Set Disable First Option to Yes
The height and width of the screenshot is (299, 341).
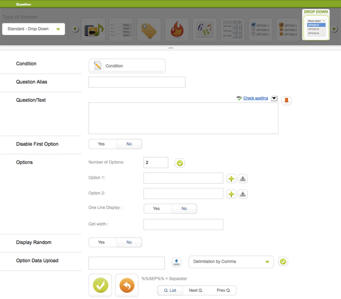point(102,144)
